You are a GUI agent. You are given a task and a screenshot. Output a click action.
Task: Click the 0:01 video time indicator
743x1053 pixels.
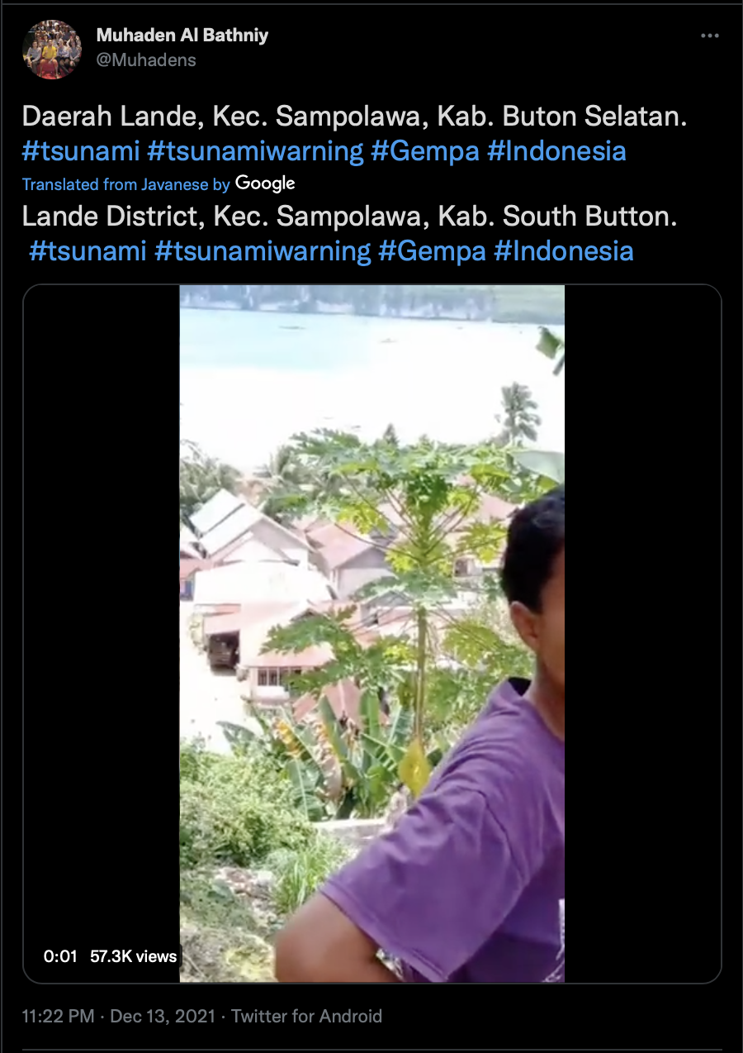click(x=60, y=956)
